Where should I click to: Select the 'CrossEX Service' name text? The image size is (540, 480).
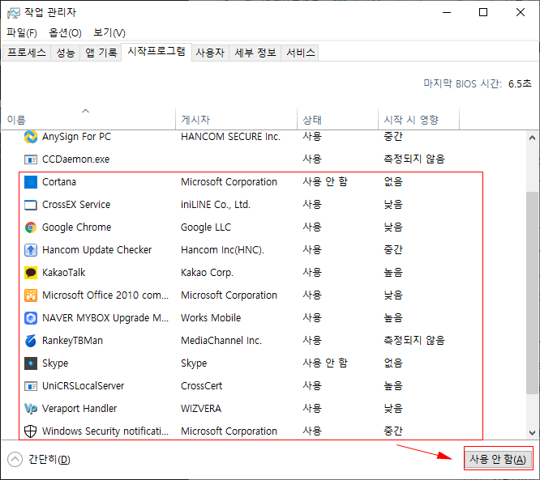pos(76,205)
